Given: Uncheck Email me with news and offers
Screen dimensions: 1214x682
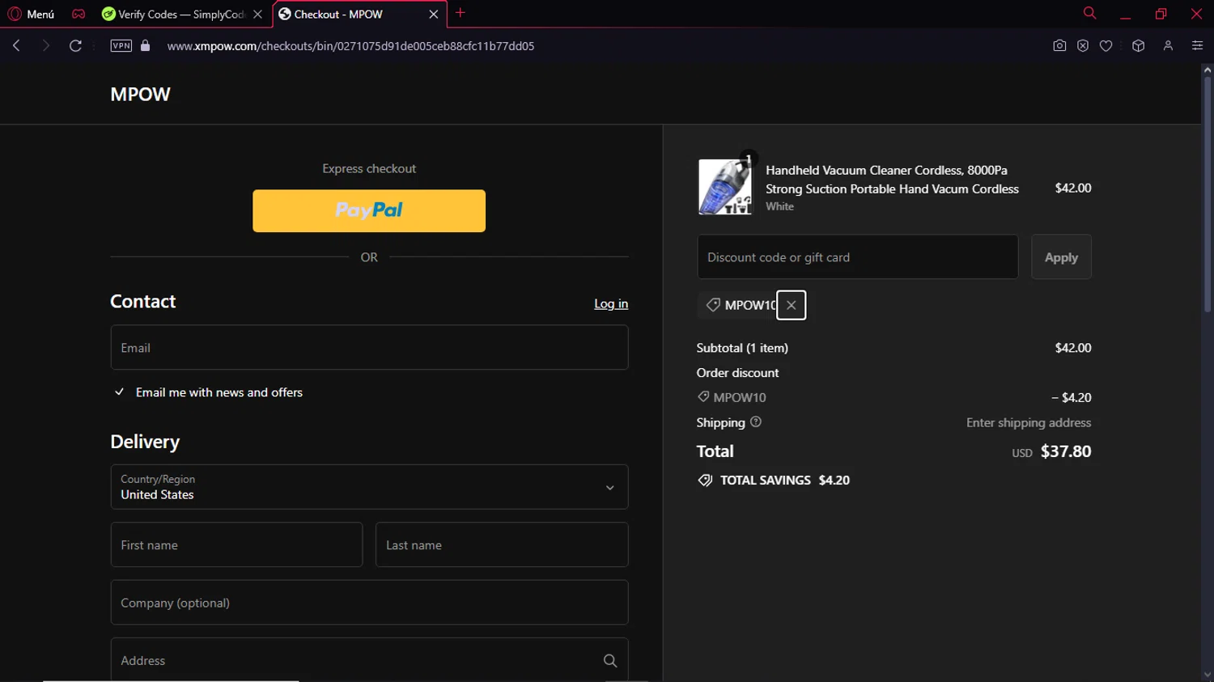Looking at the screenshot, I should [119, 392].
